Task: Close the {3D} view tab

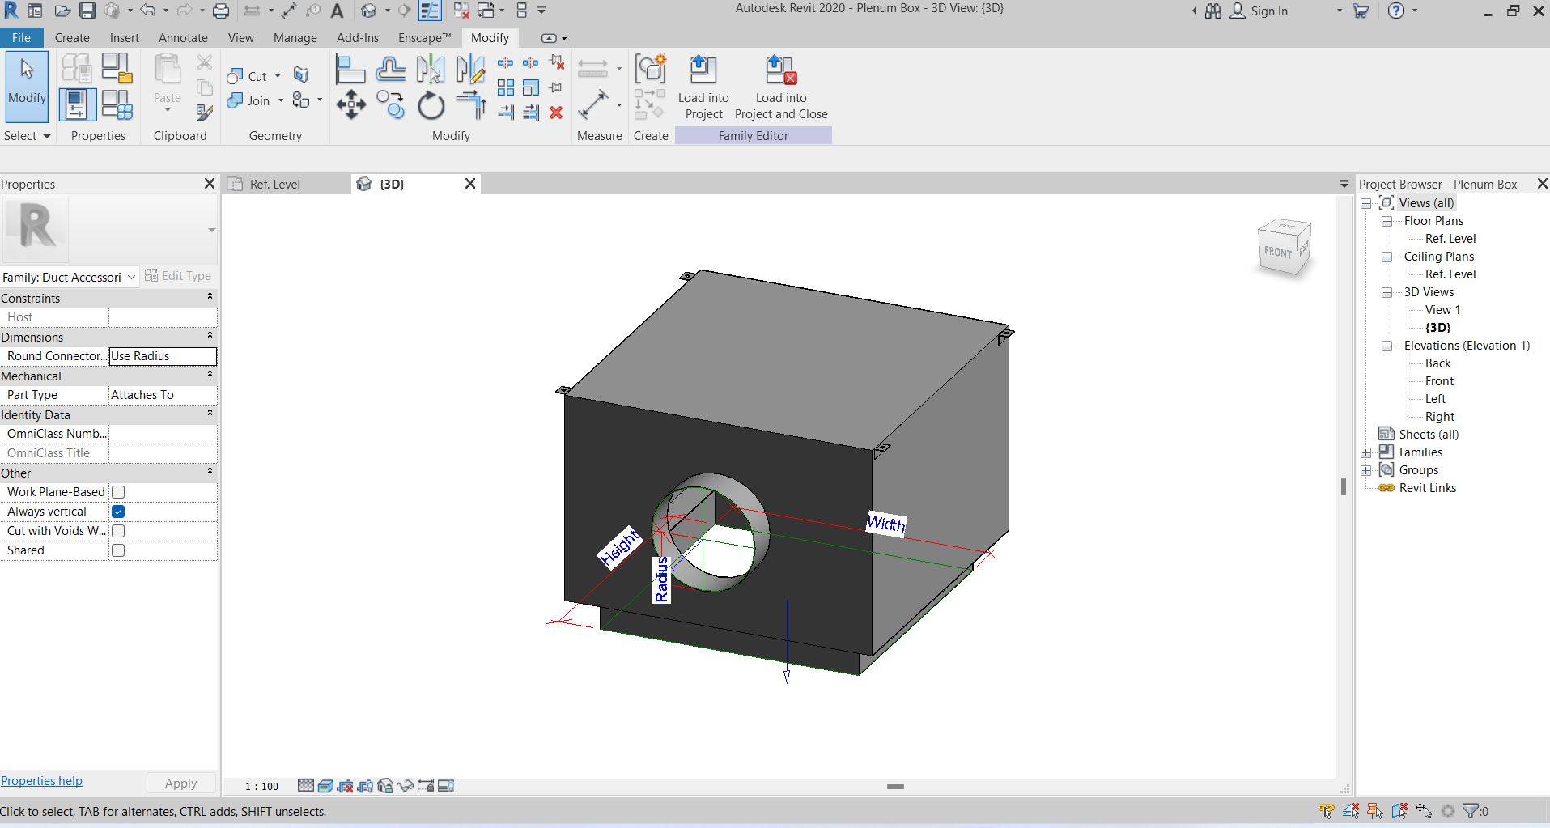Action: (x=470, y=184)
